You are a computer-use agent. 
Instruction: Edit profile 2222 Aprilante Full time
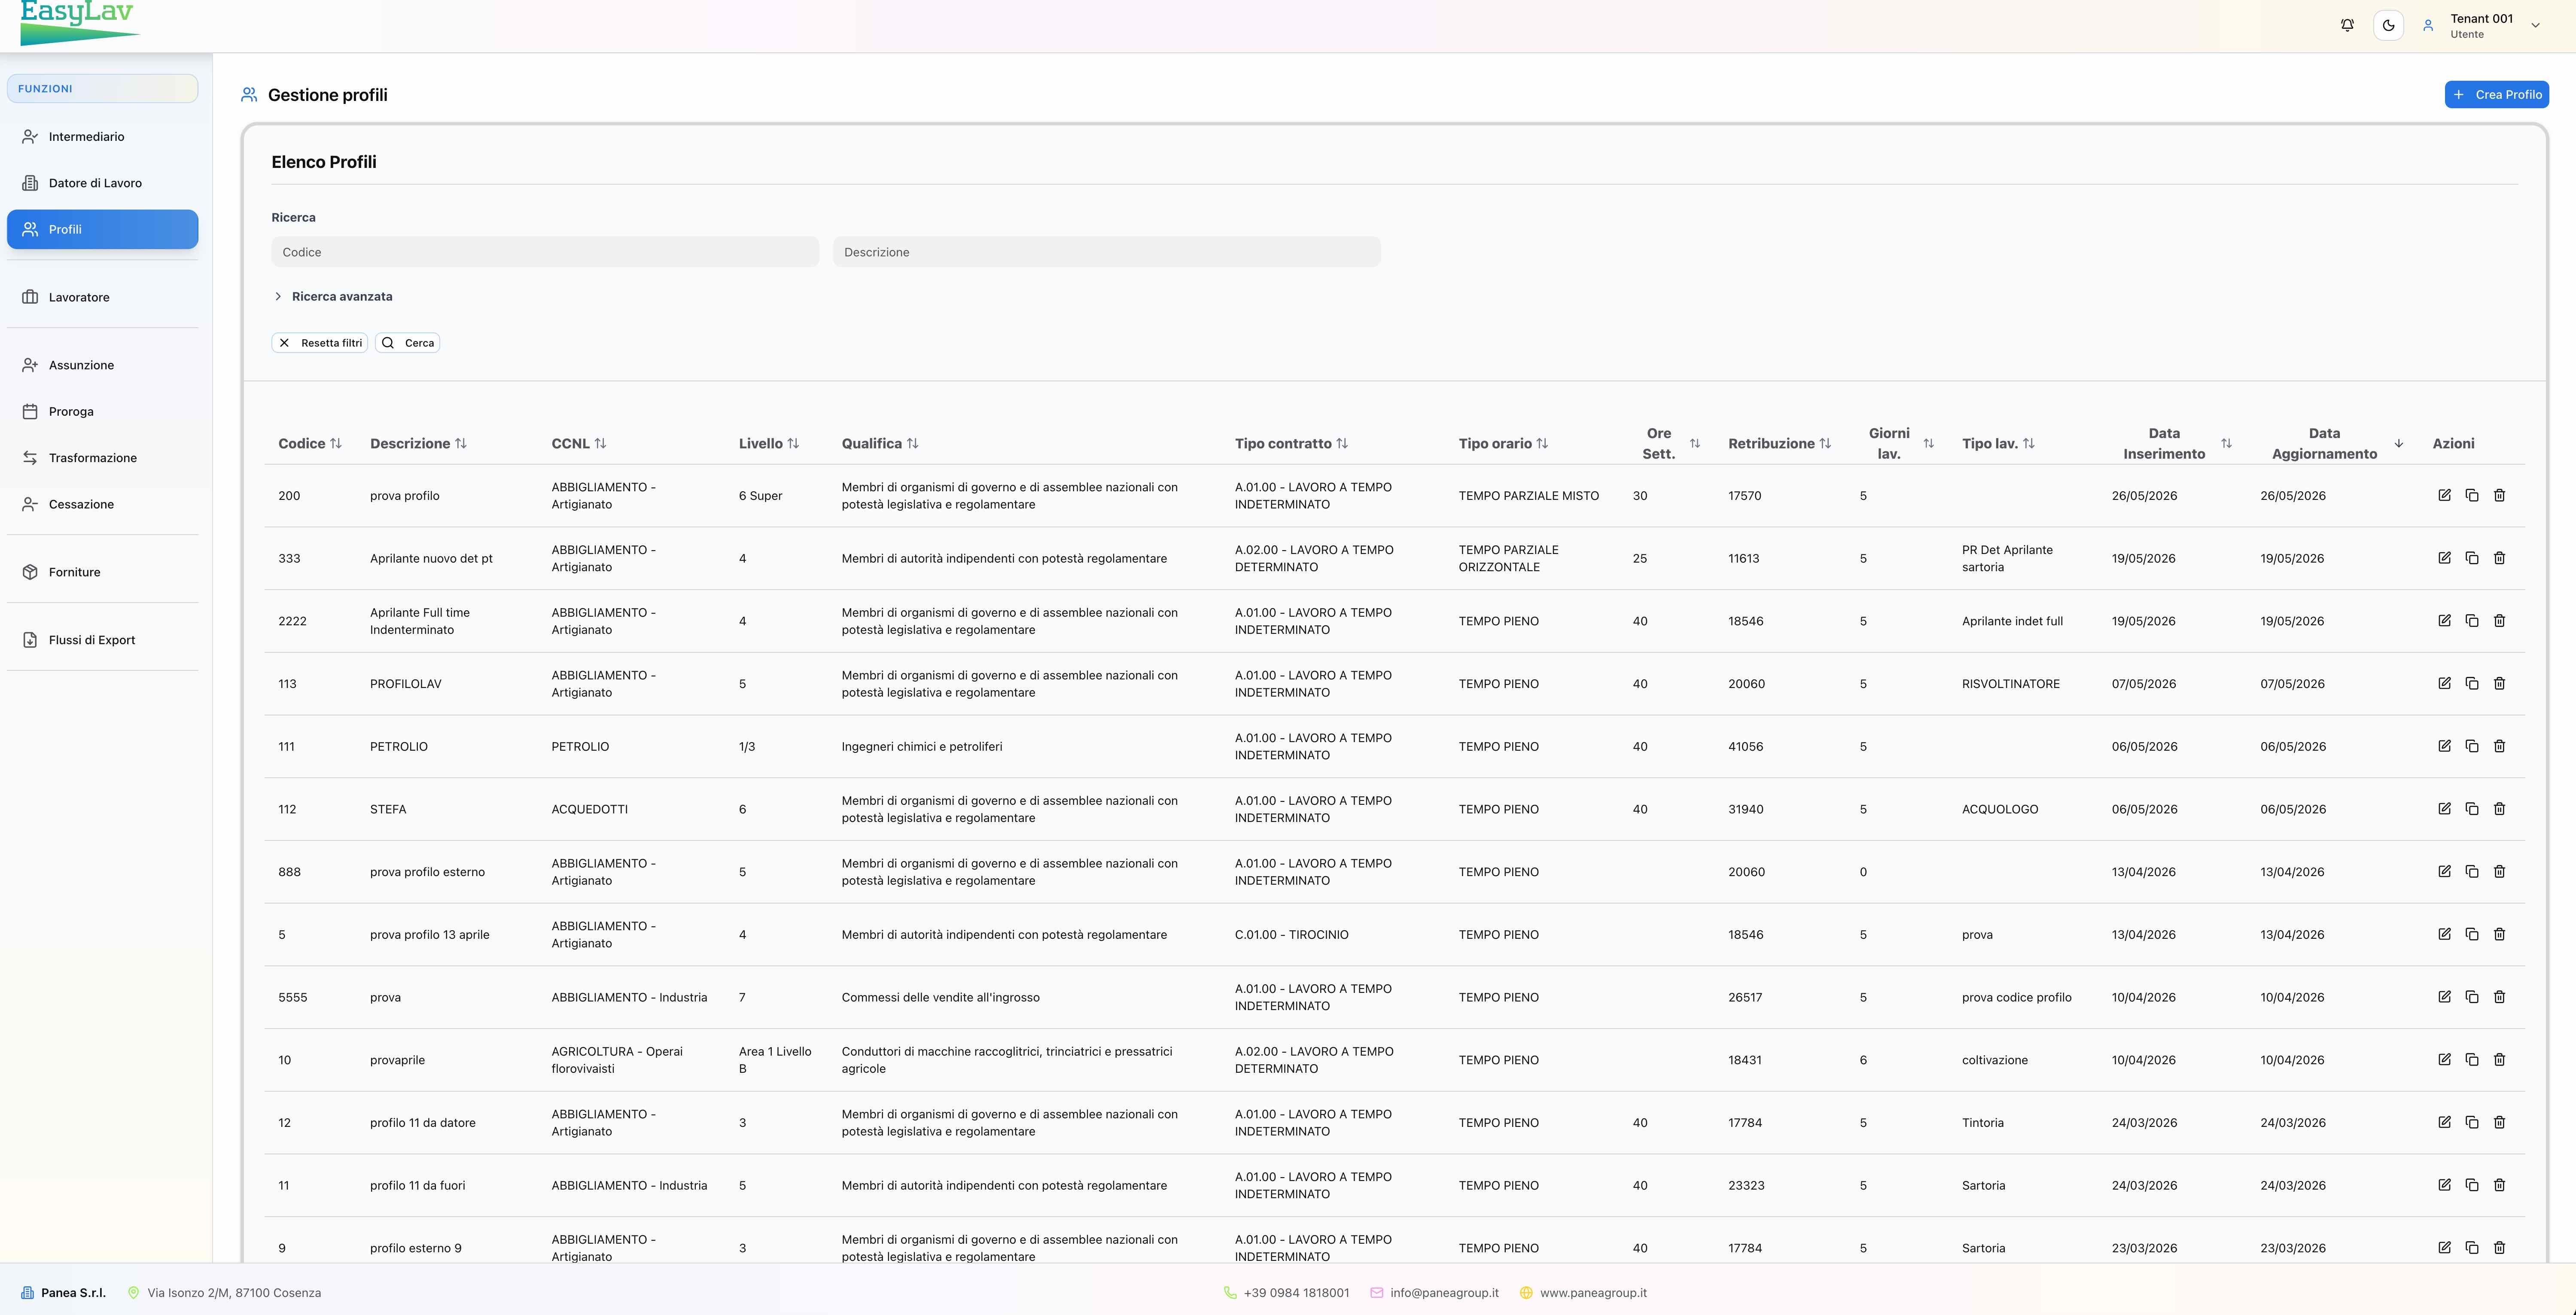point(2444,621)
